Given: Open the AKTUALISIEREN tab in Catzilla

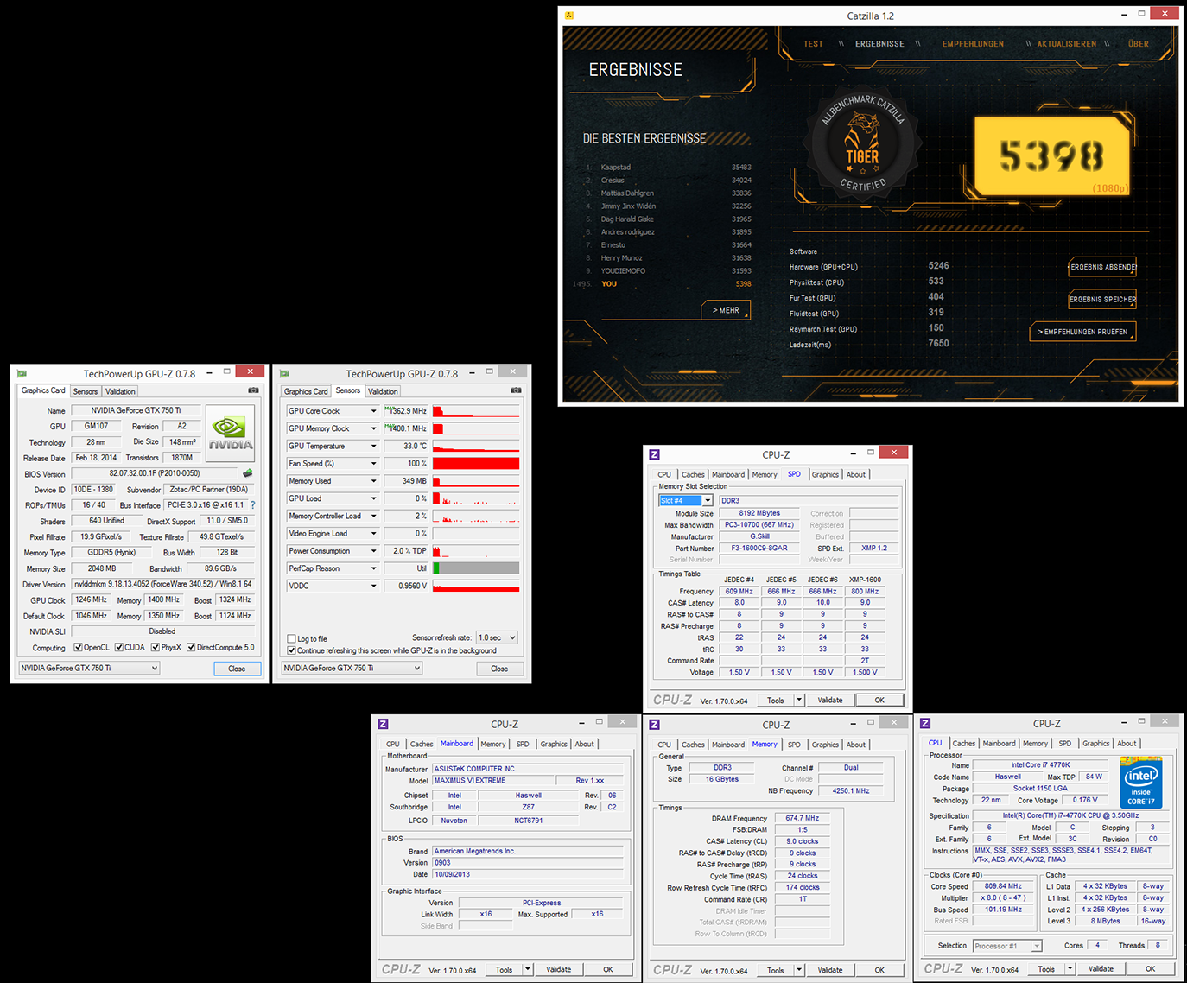Looking at the screenshot, I should [1067, 44].
